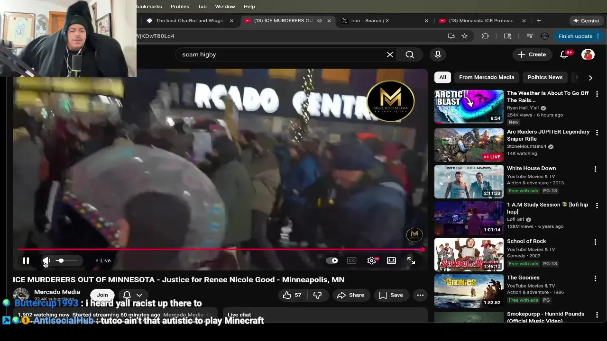
Task: Open the media controls toolbar icon
Action: click(x=530, y=36)
